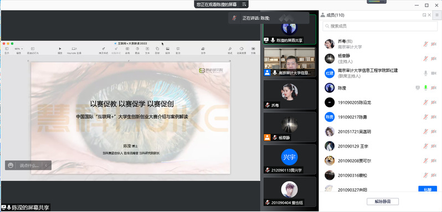Click the Keynote collaborate (协作) icon
The height and width of the screenshot is (212, 442).
point(203,49)
